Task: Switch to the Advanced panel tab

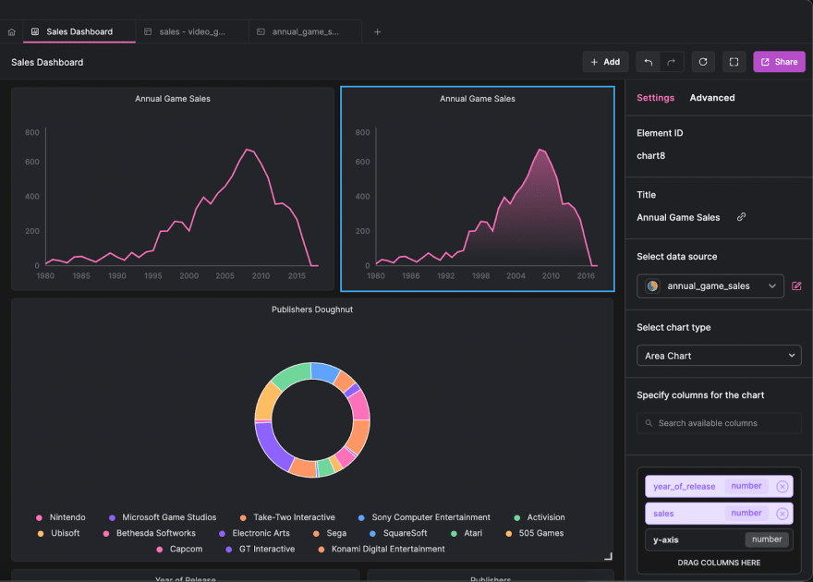Action: pyautogui.click(x=712, y=97)
